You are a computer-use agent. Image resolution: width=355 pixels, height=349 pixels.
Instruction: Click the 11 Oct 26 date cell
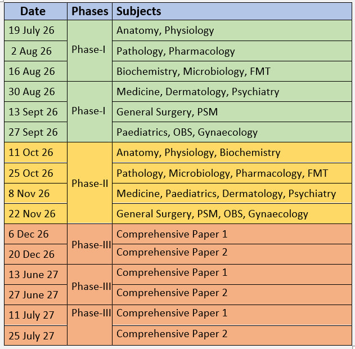(35, 153)
